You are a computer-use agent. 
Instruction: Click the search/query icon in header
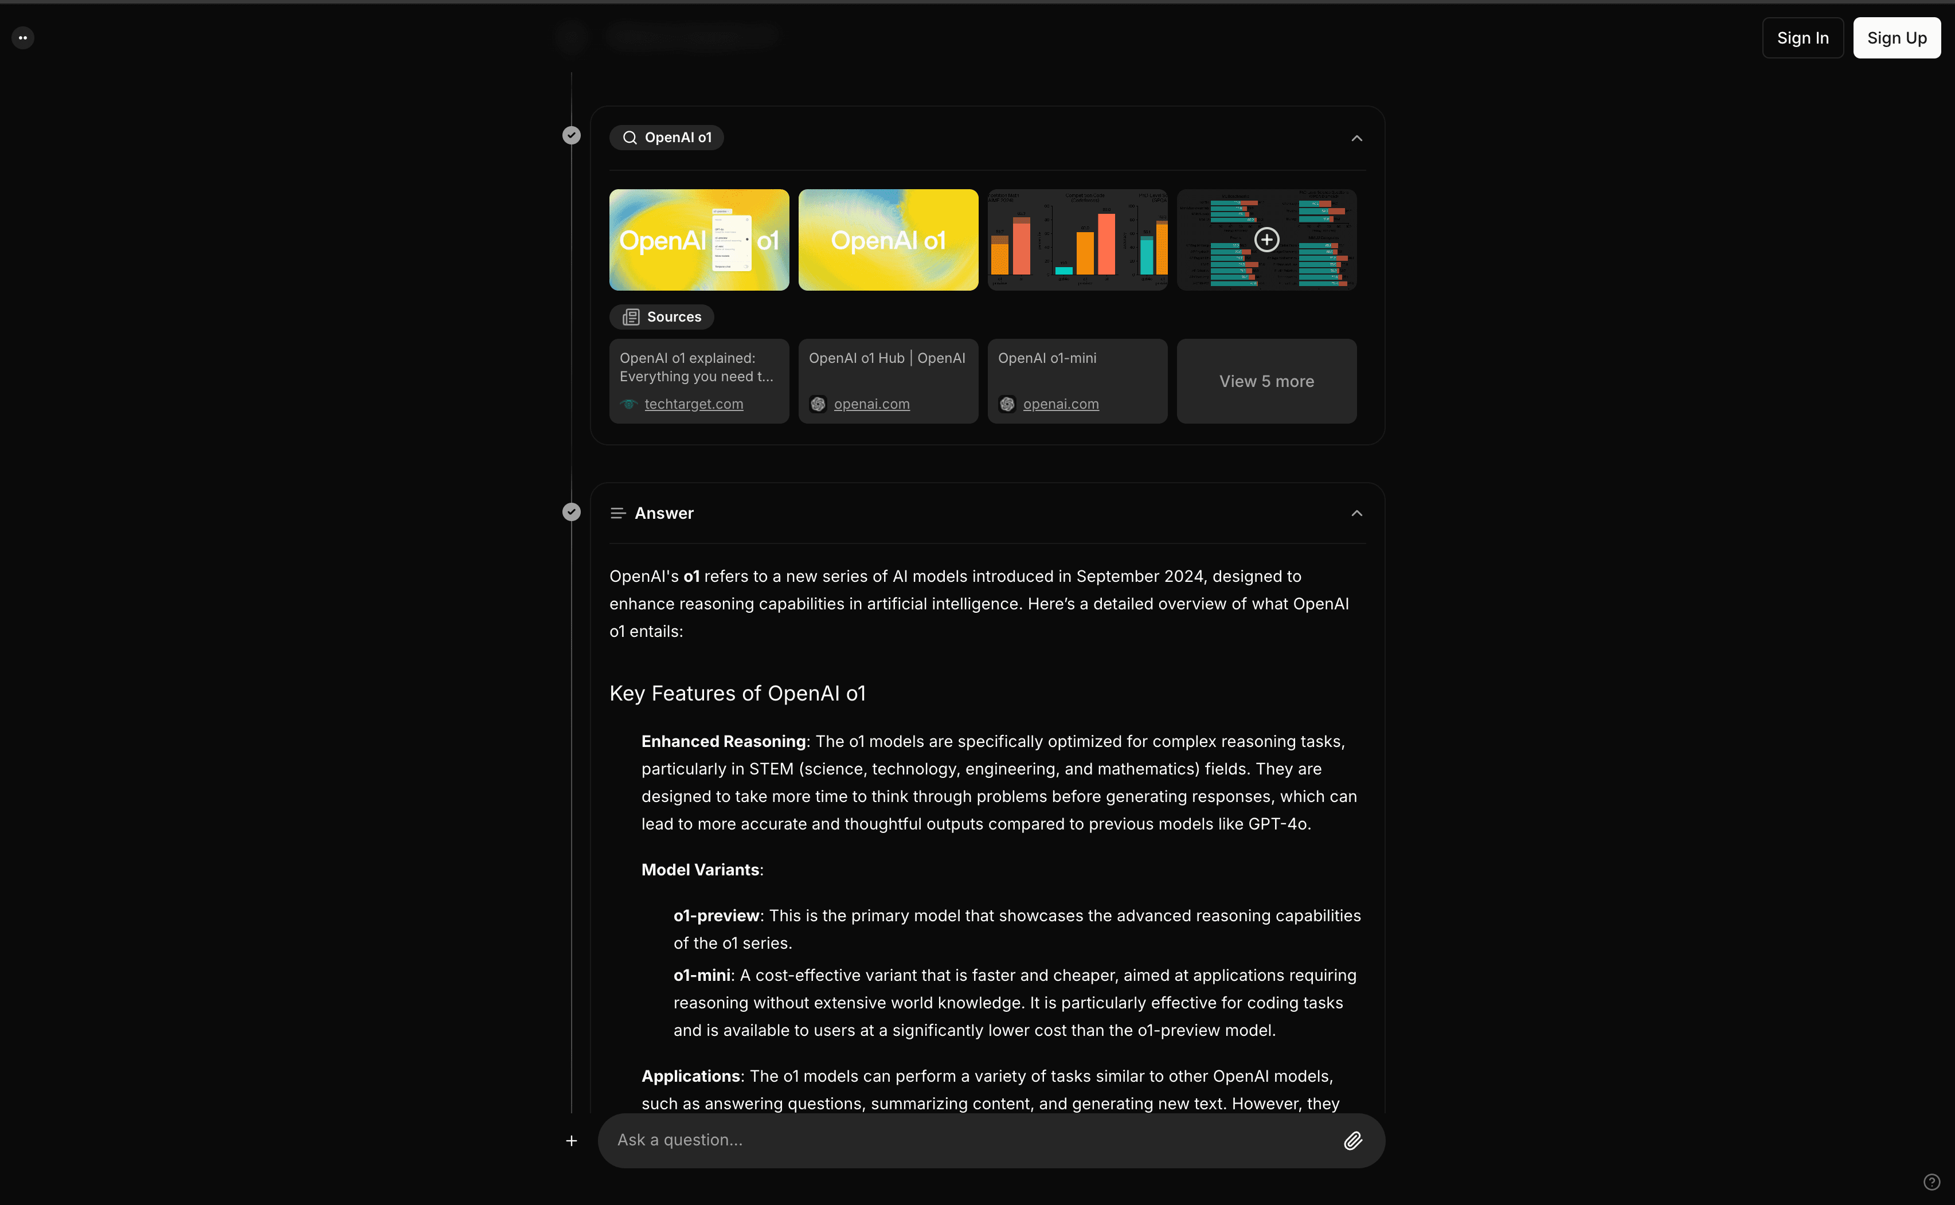630,137
